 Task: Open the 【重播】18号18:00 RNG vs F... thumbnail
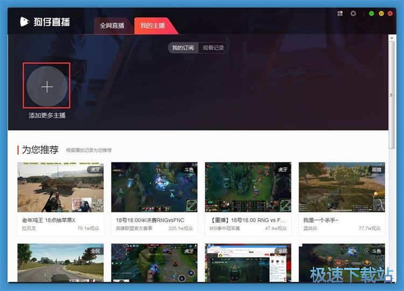pos(248,187)
